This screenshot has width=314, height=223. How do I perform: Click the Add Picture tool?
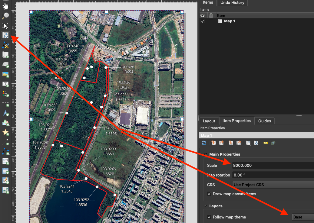click(x=5, y=74)
